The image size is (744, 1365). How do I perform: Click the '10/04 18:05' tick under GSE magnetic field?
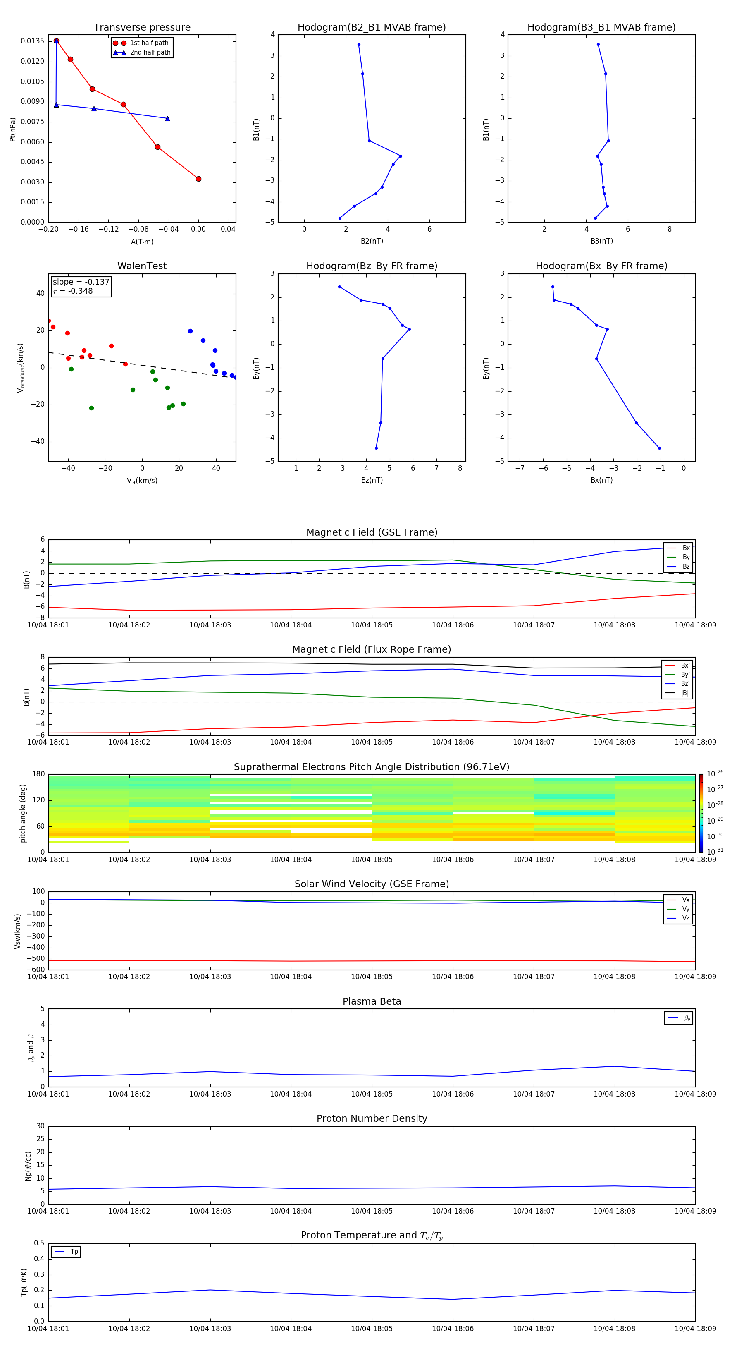pyautogui.click(x=372, y=625)
